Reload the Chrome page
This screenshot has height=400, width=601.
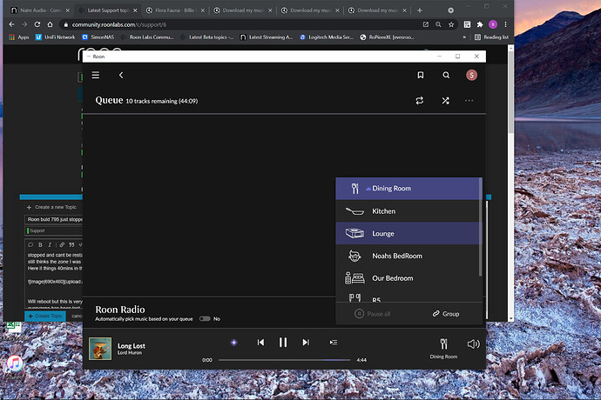click(37, 24)
